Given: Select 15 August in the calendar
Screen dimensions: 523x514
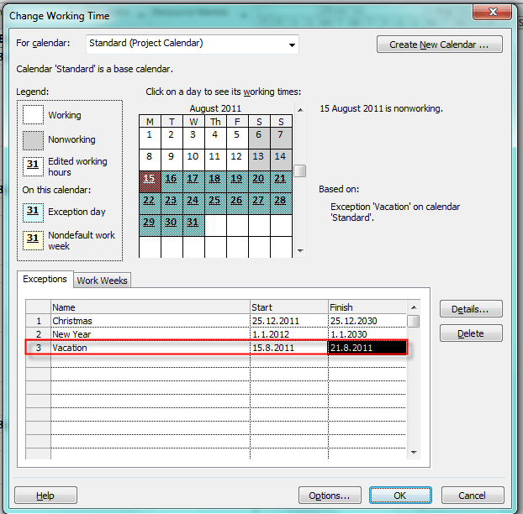Looking at the screenshot, I should (x=150, y=178).
